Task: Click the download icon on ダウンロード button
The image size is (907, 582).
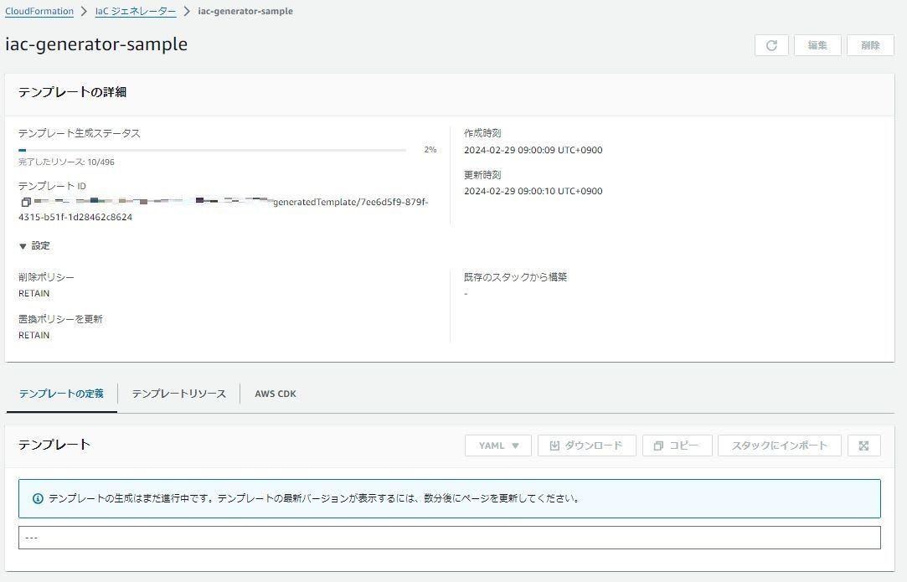Action: coord(554,445)
